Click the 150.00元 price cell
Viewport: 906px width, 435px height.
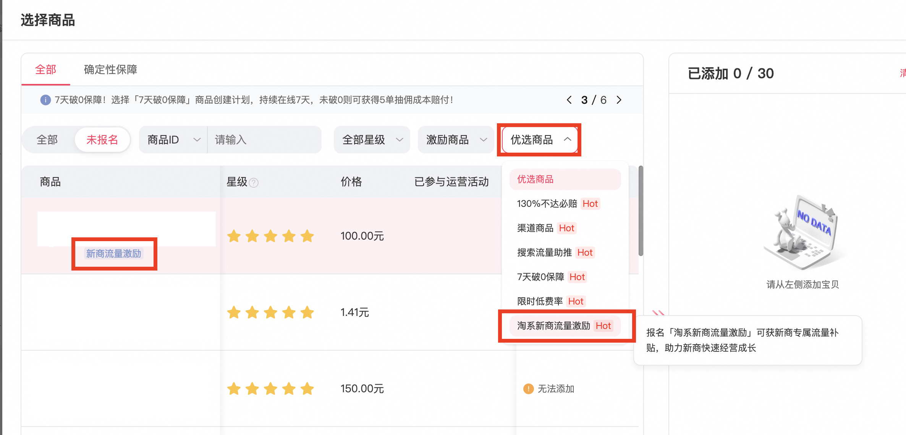click(x=362, y=389)
